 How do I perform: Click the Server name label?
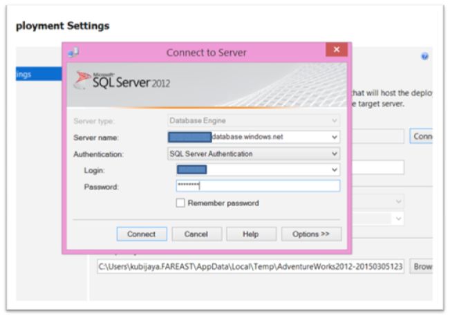pyautogui.click(x=96, y=138)
